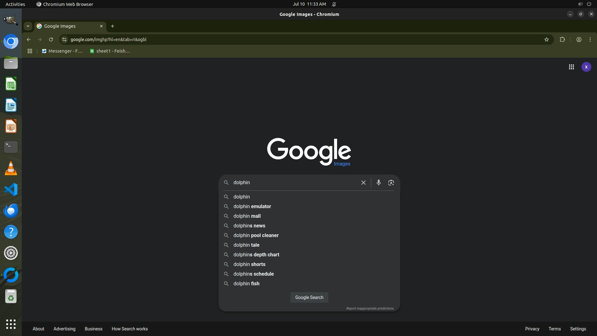597x336 pixels.
Task: Click the voice search microphone icon
Action: [378, 183]
